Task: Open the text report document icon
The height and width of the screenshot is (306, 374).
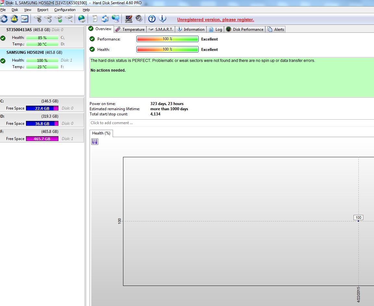Action: [x=94, y=19]
